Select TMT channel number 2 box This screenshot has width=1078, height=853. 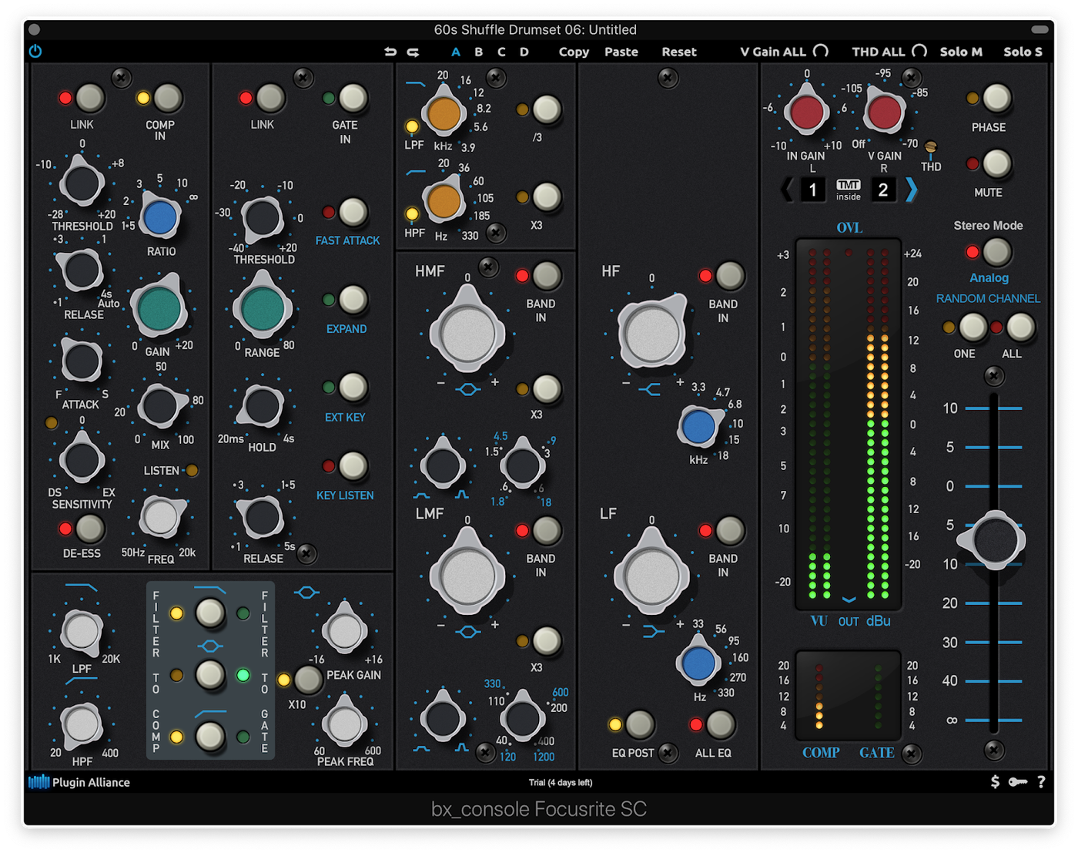(883, 190)
